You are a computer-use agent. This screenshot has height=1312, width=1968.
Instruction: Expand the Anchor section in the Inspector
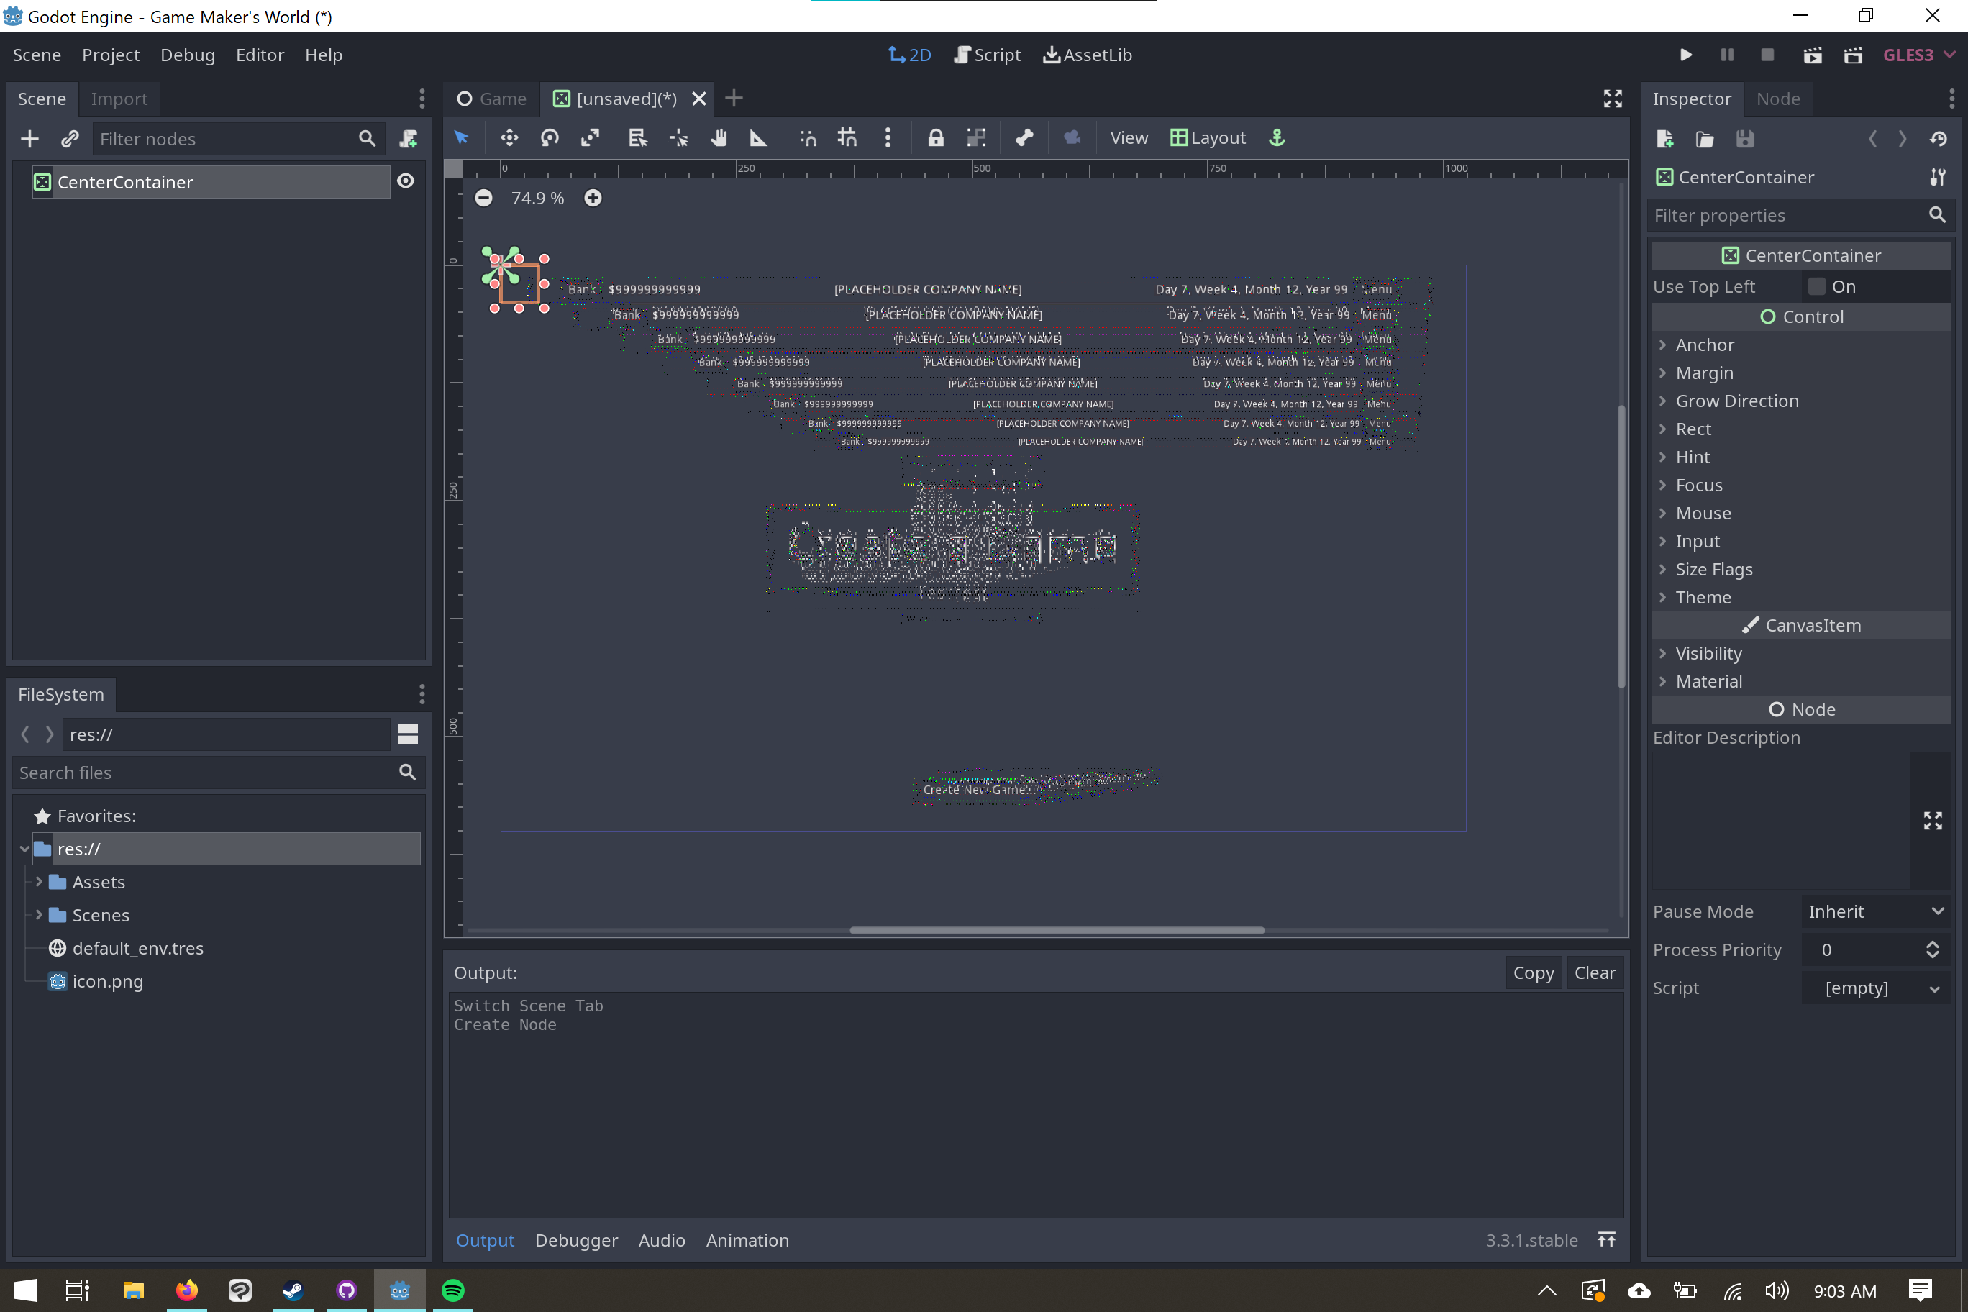pos(1664,344)
